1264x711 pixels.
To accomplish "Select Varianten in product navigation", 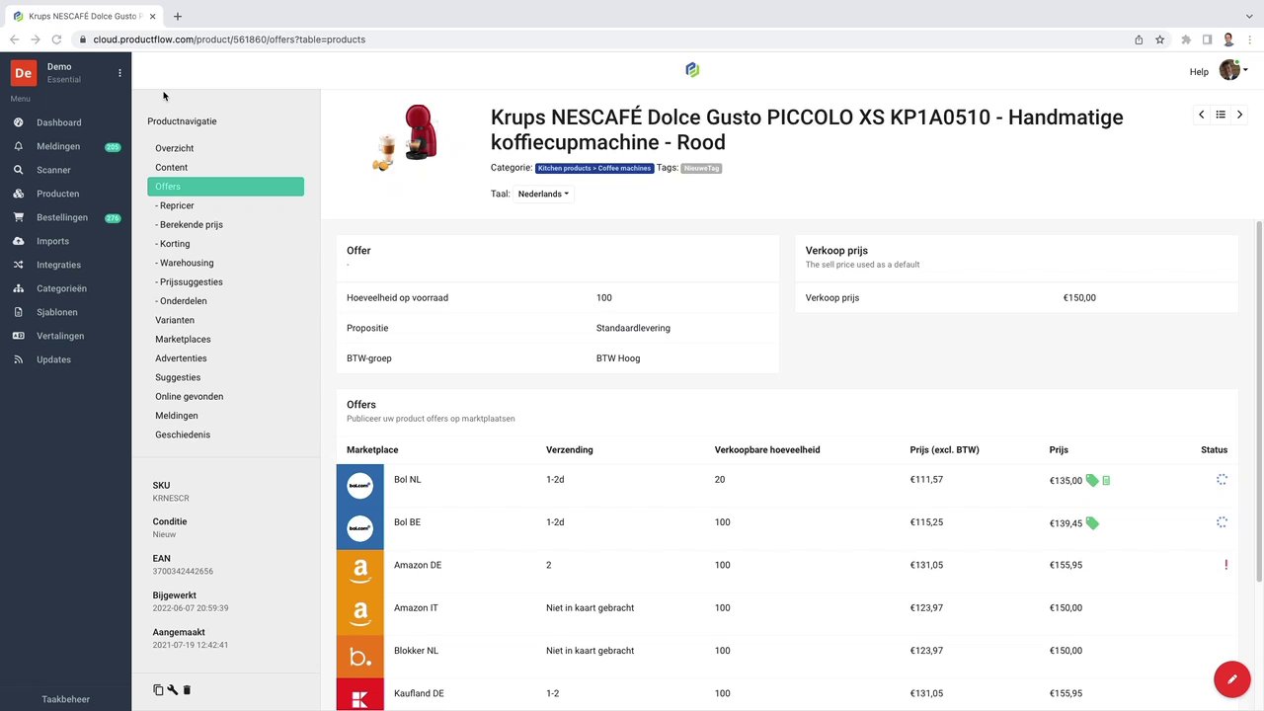I will [175, 320].
